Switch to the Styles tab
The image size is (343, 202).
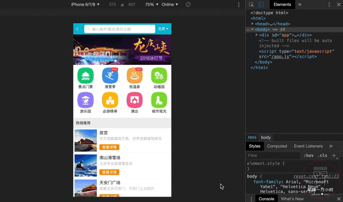pyautogui.click(x=254, y=146)
